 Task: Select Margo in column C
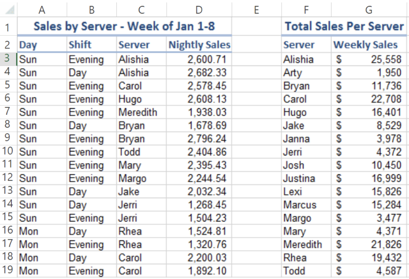coord(141,178)
